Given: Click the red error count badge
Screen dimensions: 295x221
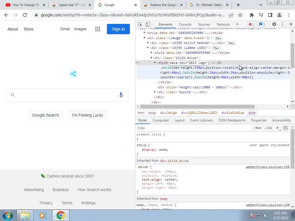Looking at the screenshot, I should [x=251, y=24].
